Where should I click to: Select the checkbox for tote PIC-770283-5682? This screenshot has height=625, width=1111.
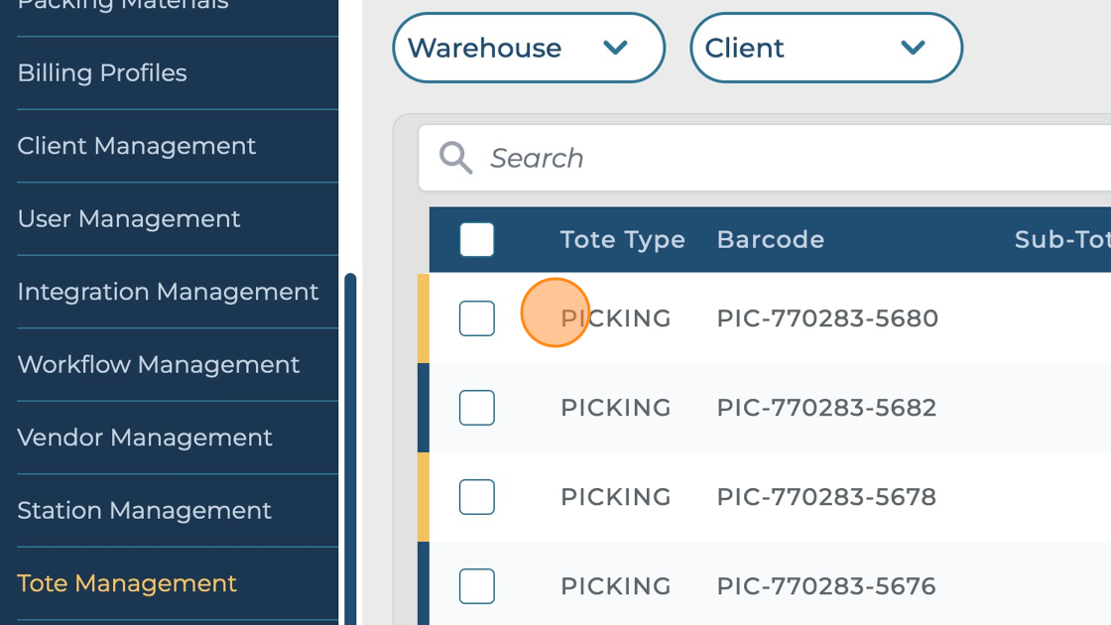477,408
